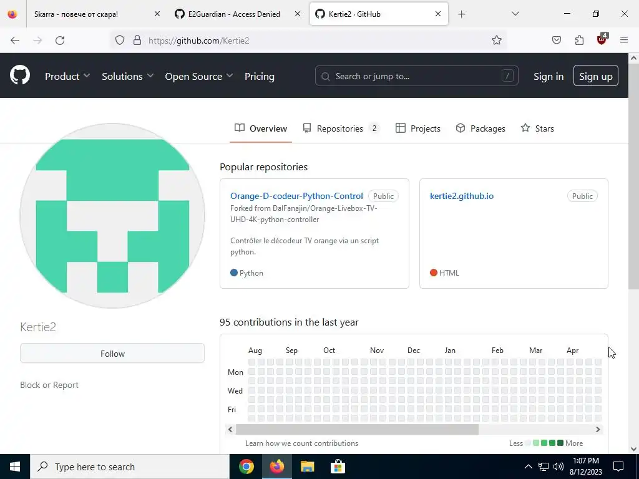Click contribution graph horizontal scrollbar thumb
639x479 pixels.
click(x=357, y=429)
